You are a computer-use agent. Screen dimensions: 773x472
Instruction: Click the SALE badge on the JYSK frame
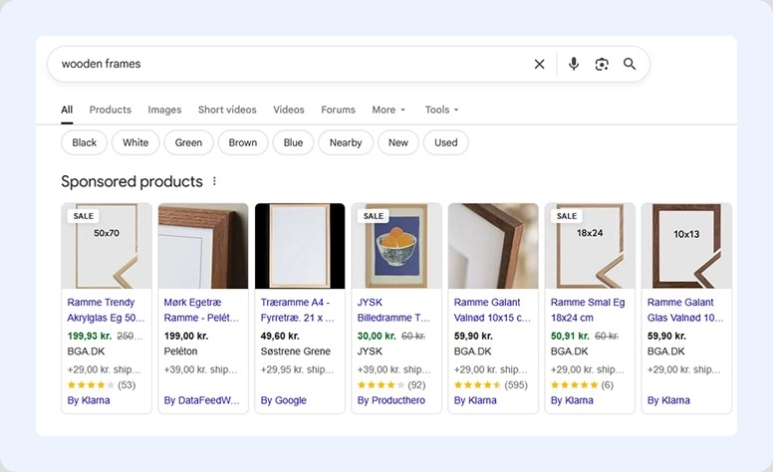click(x=374, y=216)
